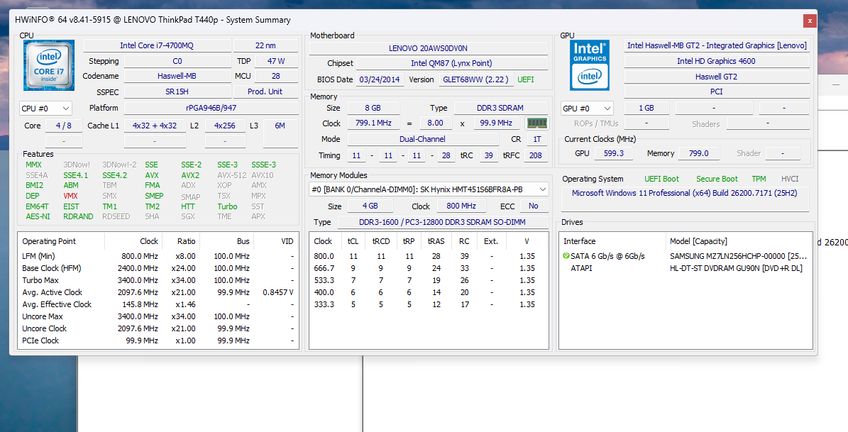Click the Intel HD Graphics 4600 field
Screen dimensions: 848x432
[x=716, y=61]
